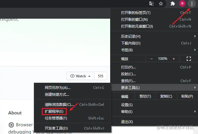Choose 打印(P)... menu entry
198x134 pixels.
coord(154,67)
